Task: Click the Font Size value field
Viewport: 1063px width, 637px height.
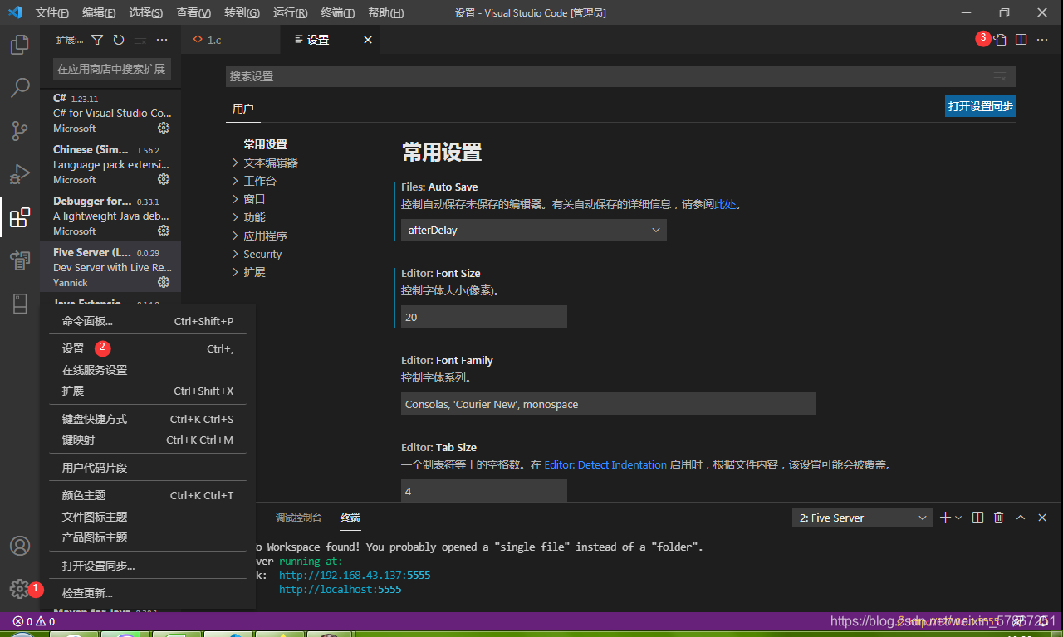Action: coord(484,317)
